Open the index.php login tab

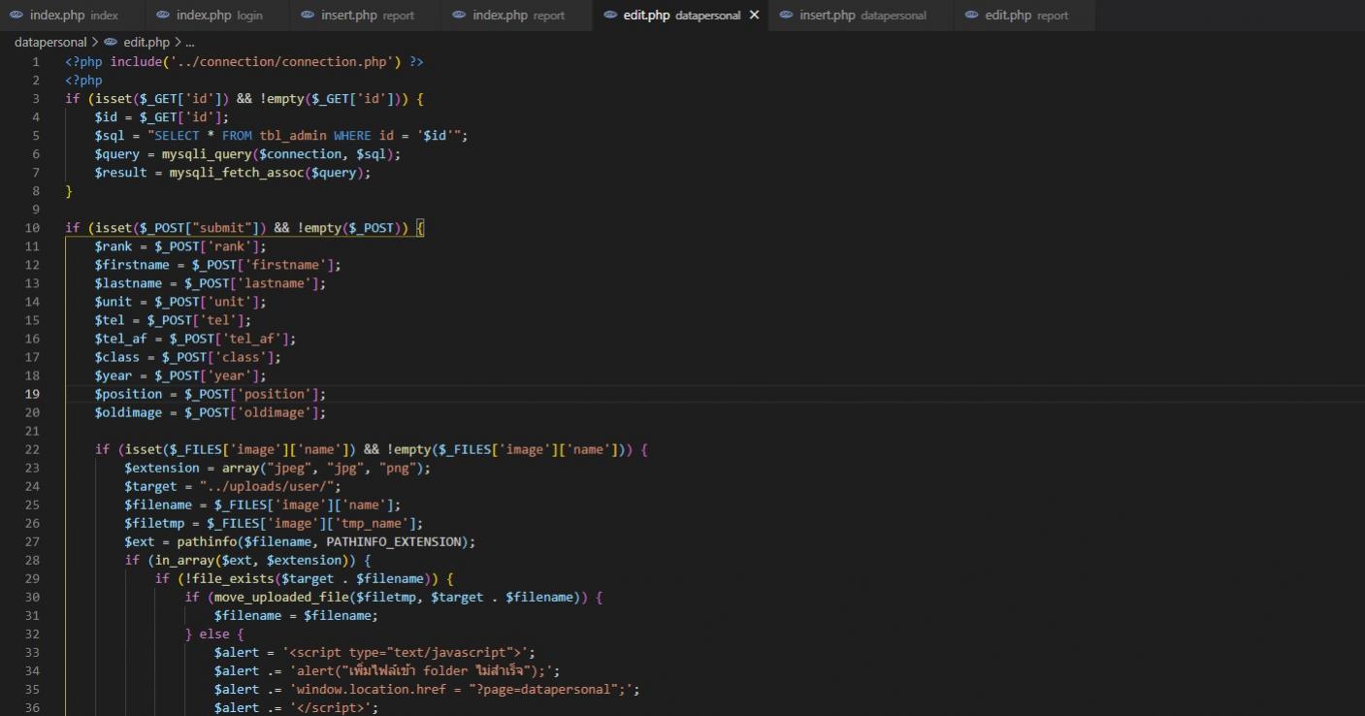[219, 16]
